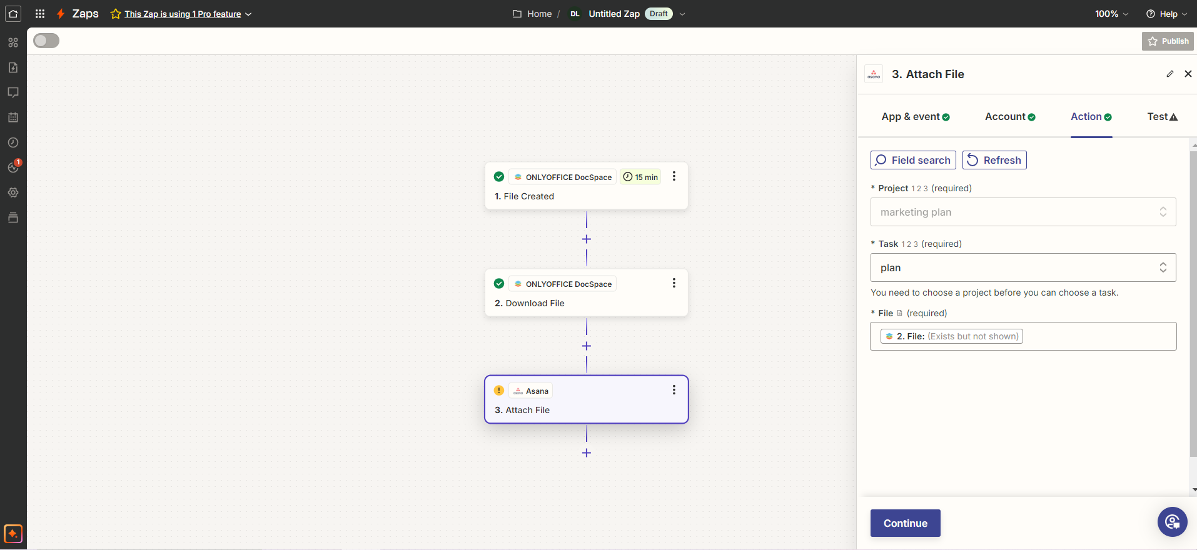Select the 3. Attach File step card
The width and height of the screenshot is (1197, 550).
[x=587, y=399]
